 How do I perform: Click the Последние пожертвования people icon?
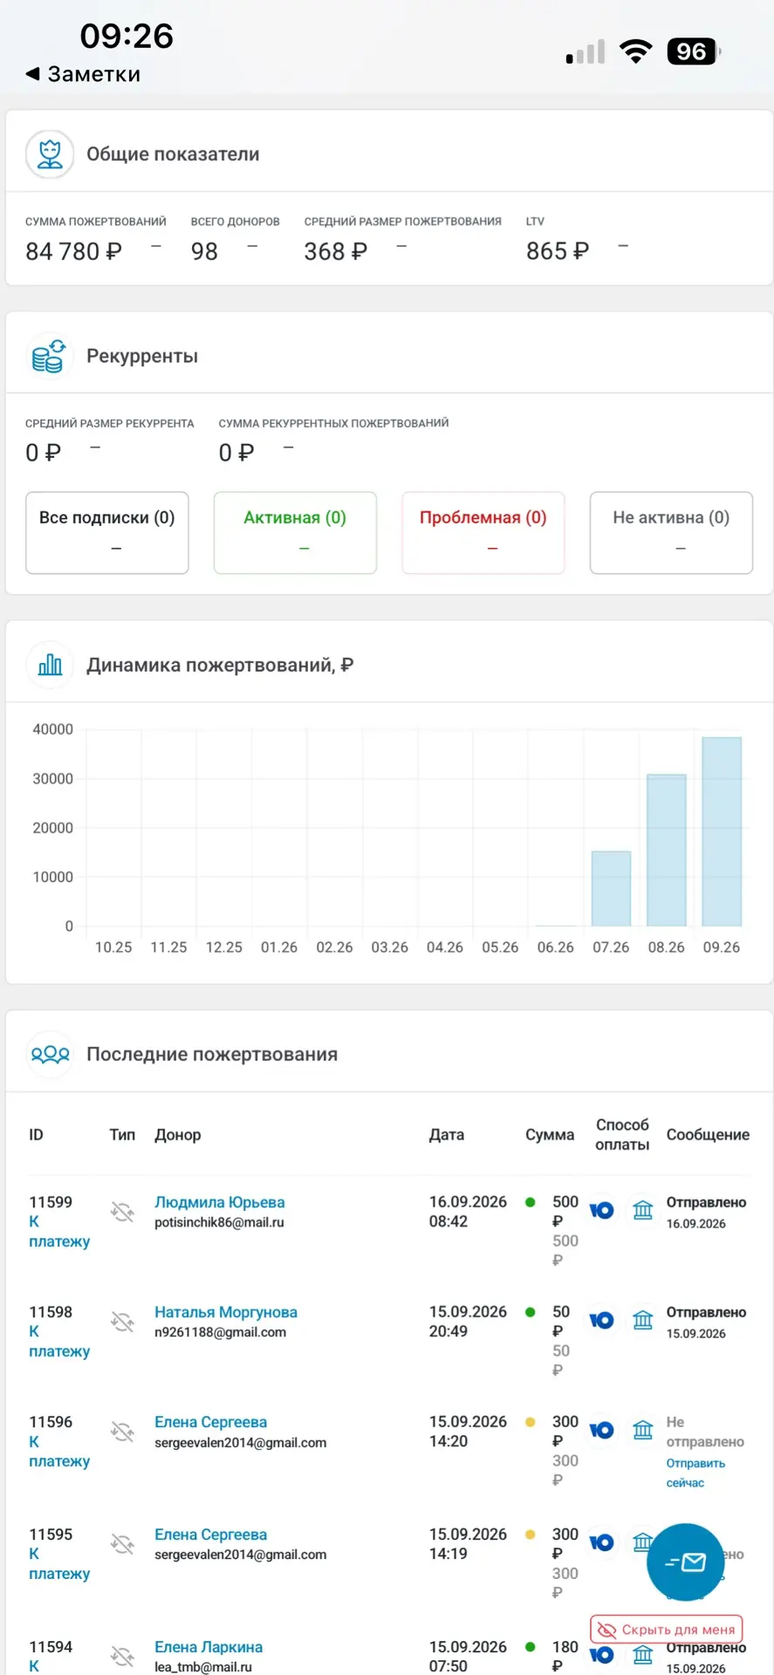(50, 1054)
